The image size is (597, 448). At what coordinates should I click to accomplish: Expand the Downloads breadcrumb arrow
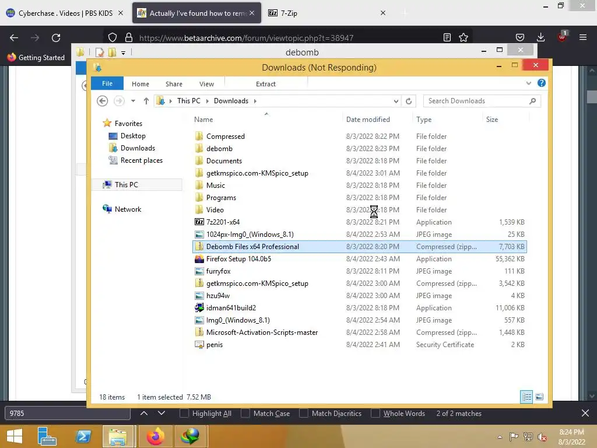tap(255, 101)
